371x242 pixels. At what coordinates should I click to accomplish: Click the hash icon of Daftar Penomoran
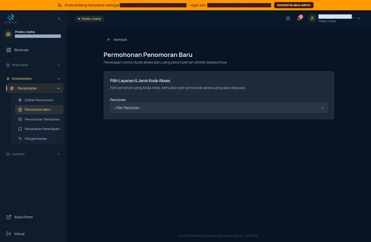coord(20,100)
